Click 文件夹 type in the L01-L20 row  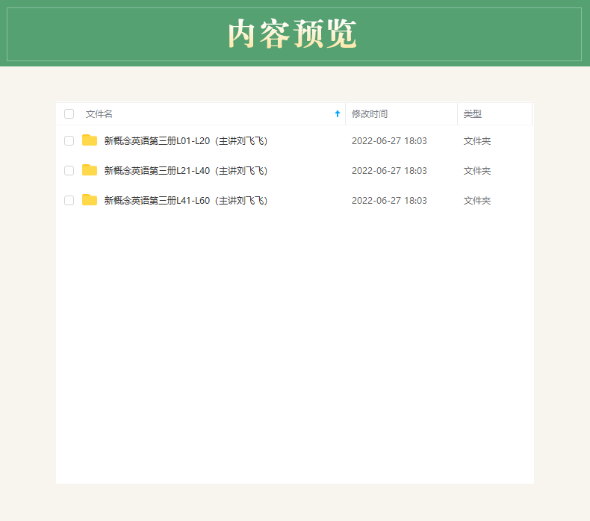click(x=477, y=141)
